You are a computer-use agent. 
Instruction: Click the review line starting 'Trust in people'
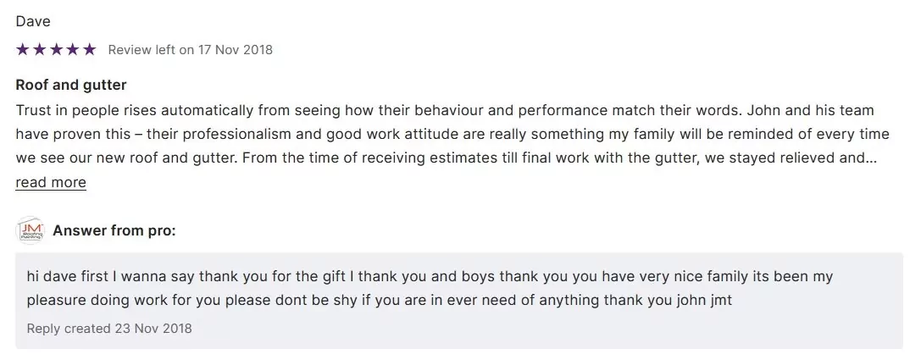click(x=444, y=111)
